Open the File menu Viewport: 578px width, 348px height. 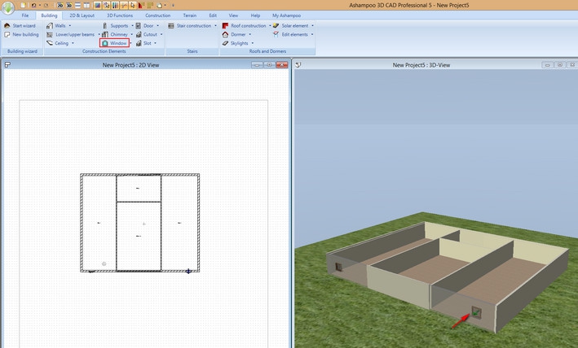click(24, 15)
